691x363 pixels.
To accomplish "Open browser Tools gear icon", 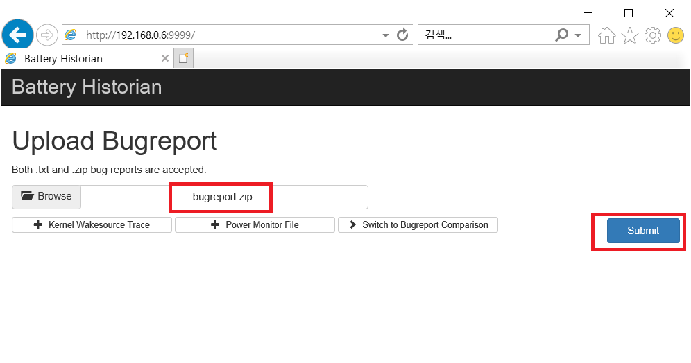I will [653, 35].
